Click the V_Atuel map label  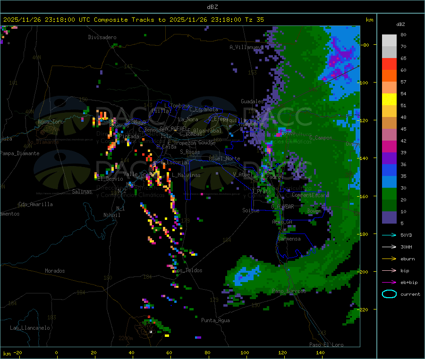click(243, 175)
